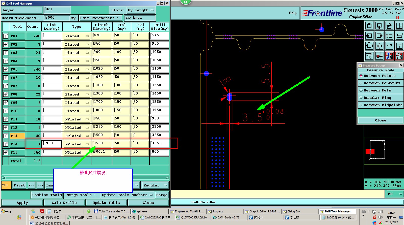Click the plus icon for tool T01
Image resolution: width=404 pixels, height=225 pixels.
tap(6, 36)
